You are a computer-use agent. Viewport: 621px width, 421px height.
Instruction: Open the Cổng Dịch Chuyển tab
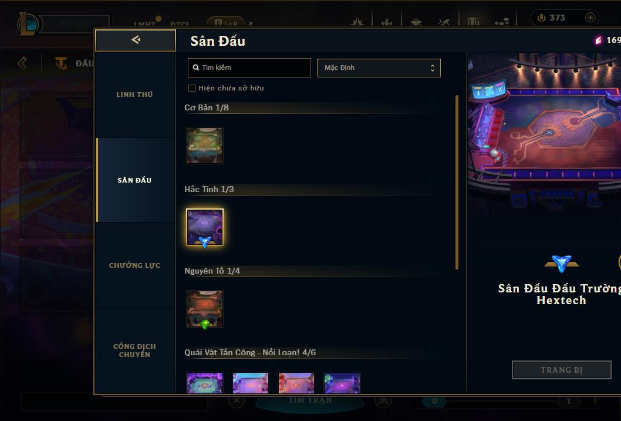point(134,351)
